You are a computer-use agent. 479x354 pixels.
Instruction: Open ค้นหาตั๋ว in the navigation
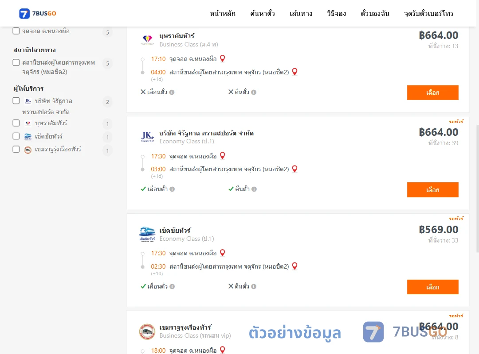click(263, 13)
